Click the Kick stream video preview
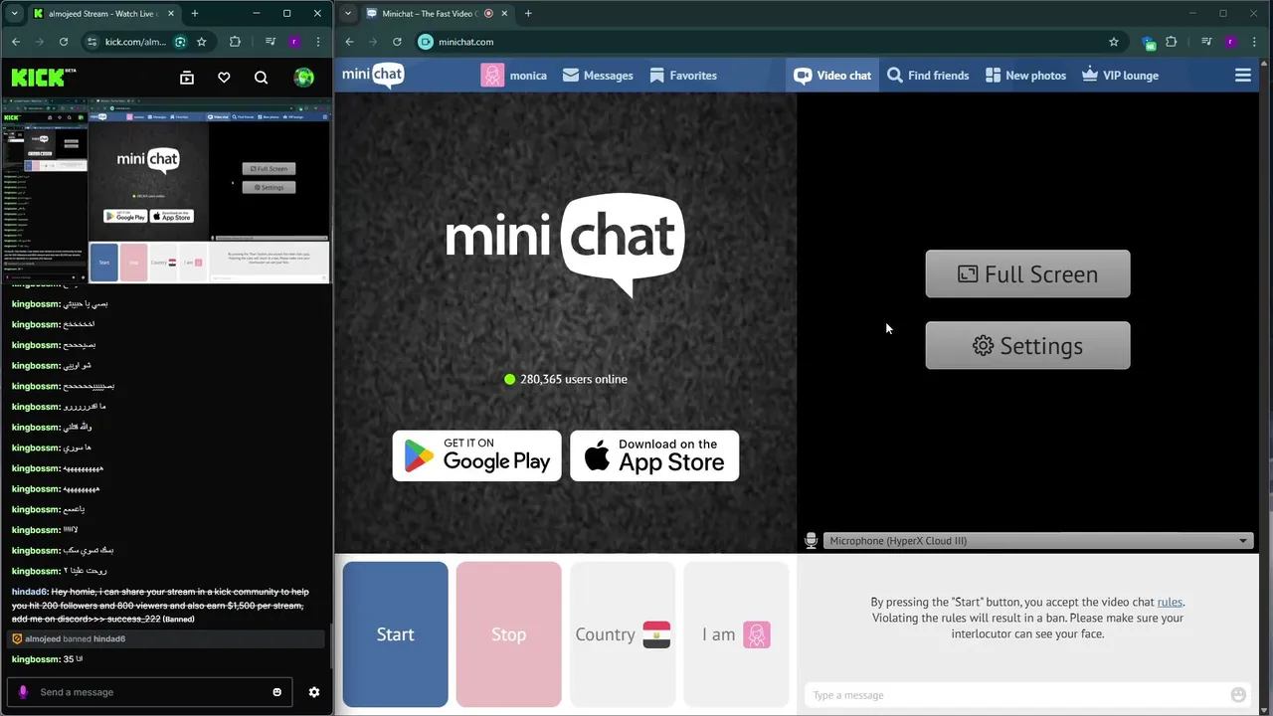Viewport: 1273px width, 716px height. pos(166,190)
